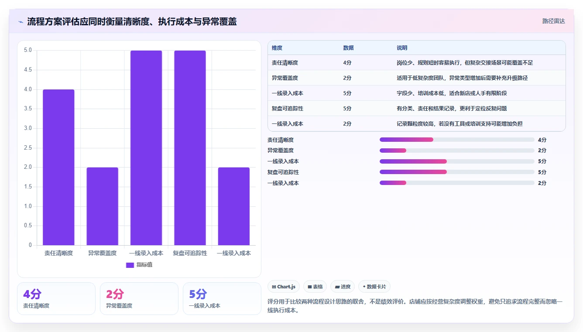Select the Chart.js chip
Screen dimensions: 583x332
(284, 287)
